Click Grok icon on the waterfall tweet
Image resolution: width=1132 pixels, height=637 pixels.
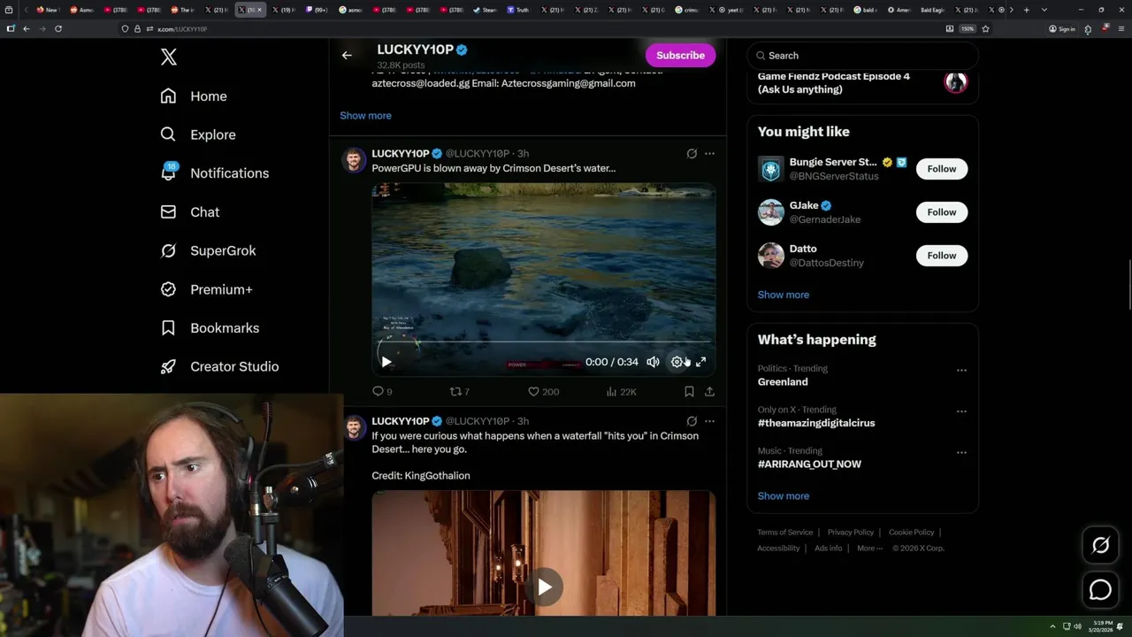coord(692,421)
